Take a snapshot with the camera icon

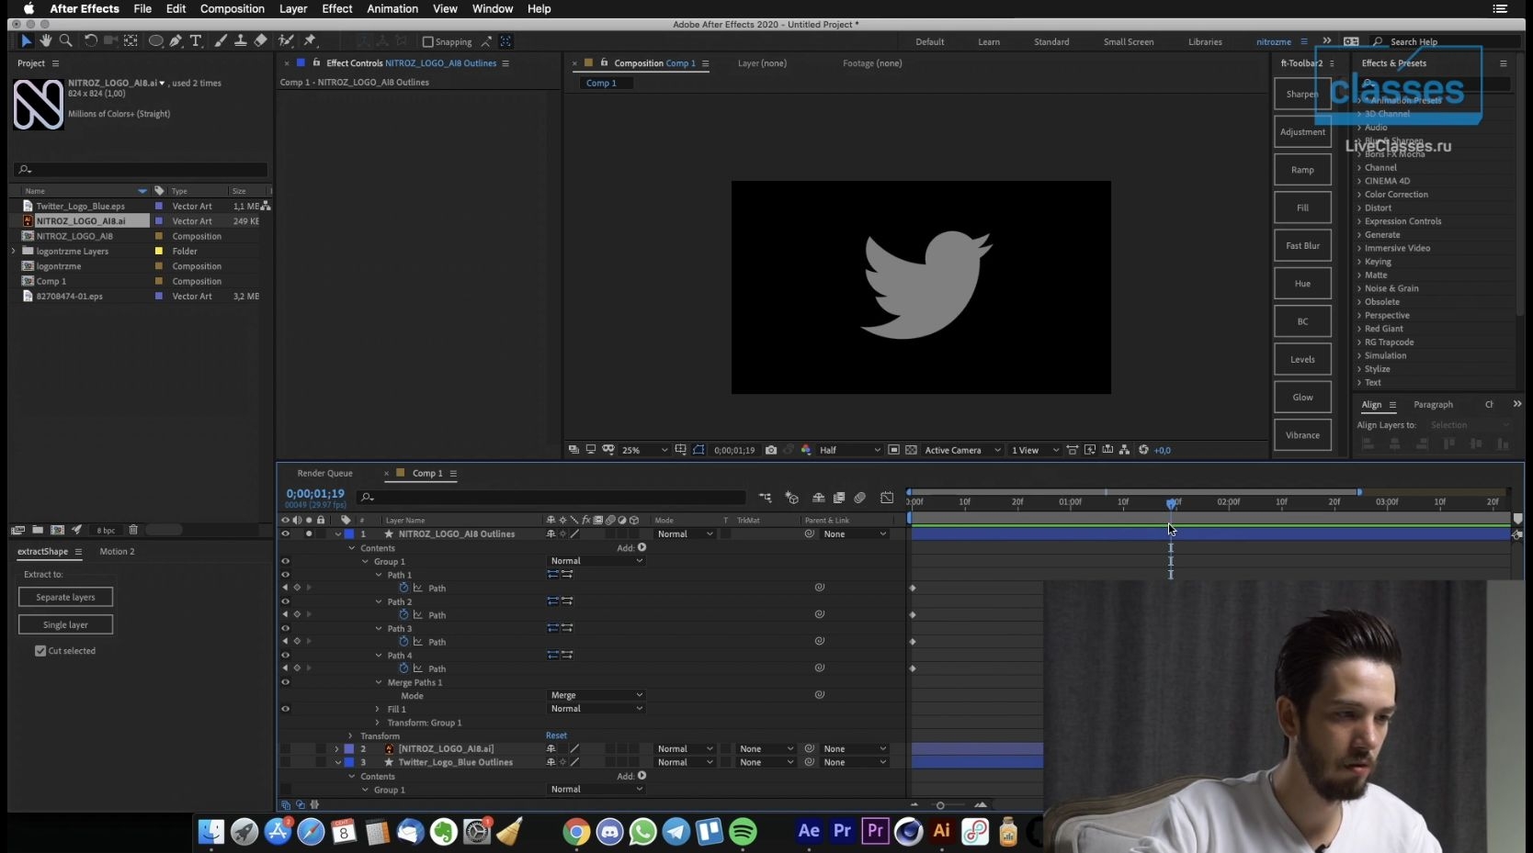(771, 450)
